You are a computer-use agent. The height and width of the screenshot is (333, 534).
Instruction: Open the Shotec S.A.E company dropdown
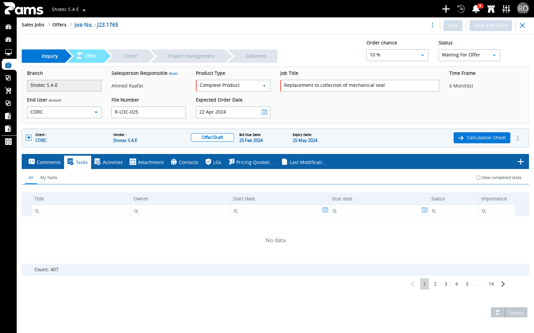pos(69,10)
